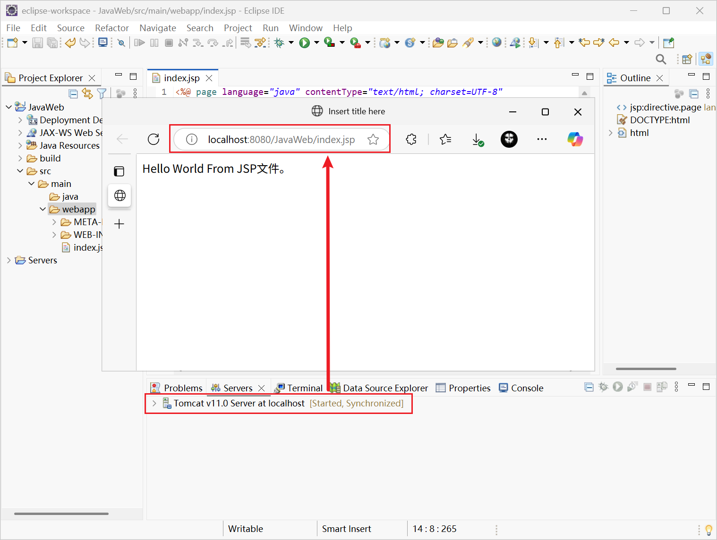
Task: Open the Navigate menu
Action: pyautogui.click(x=158, y=28)
